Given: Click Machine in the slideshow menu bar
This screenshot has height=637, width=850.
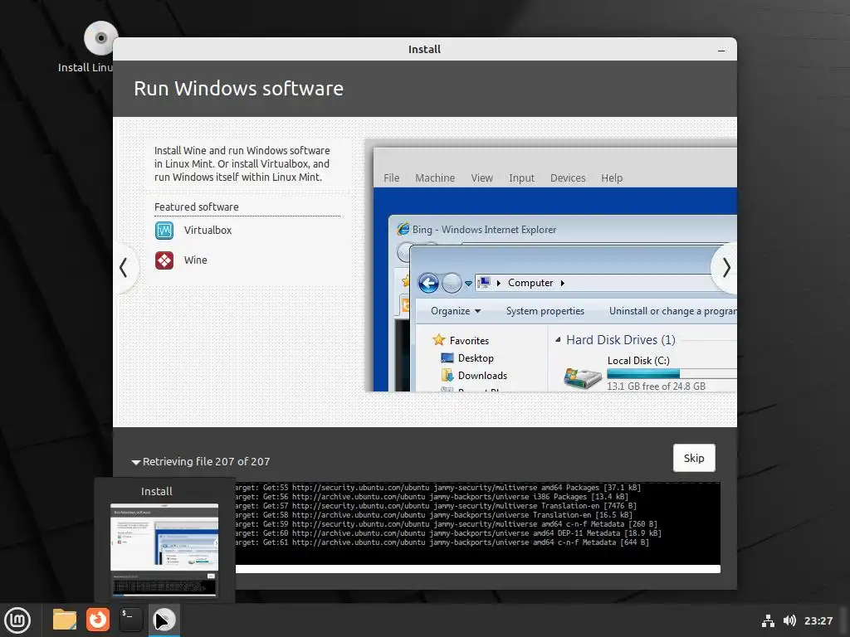Looking at the screenshot, I should pos(435,178).
